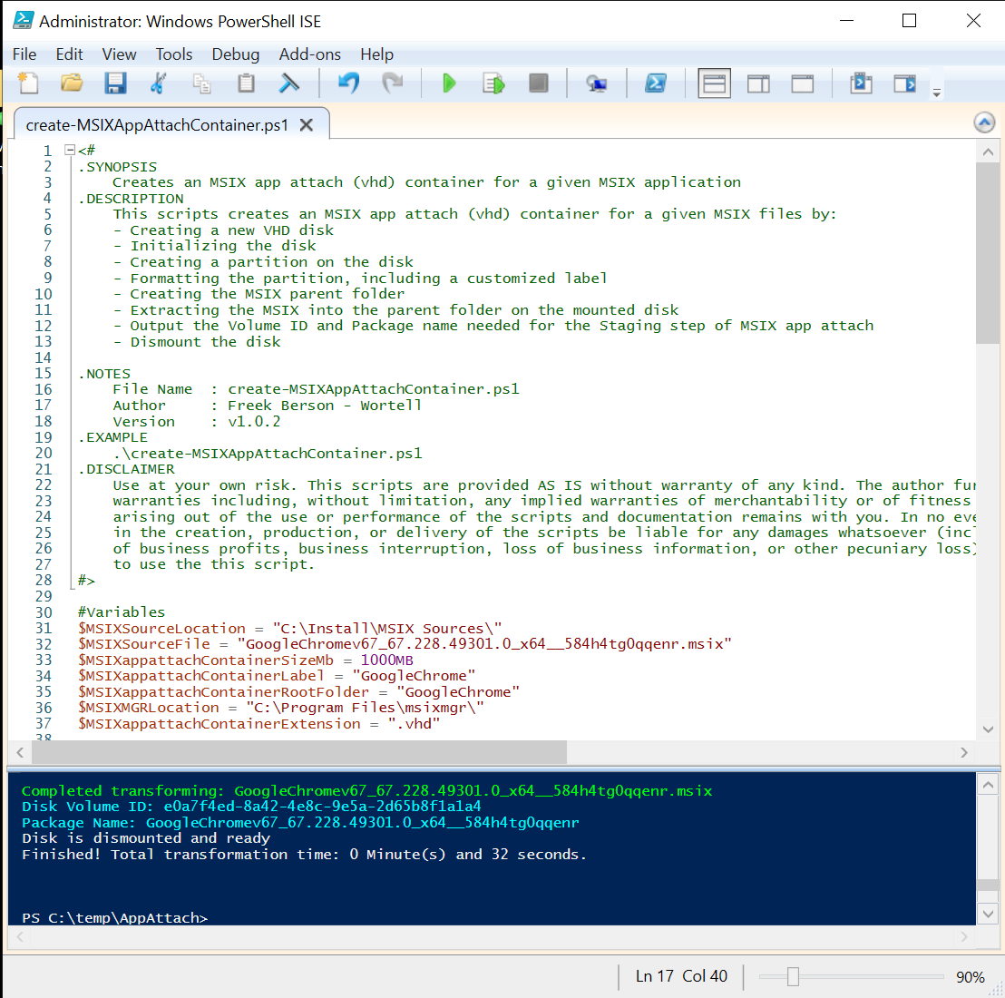This screenshot has height=998, width=1005.
Task: Open the Debug menu
Action: pos(235,54)
